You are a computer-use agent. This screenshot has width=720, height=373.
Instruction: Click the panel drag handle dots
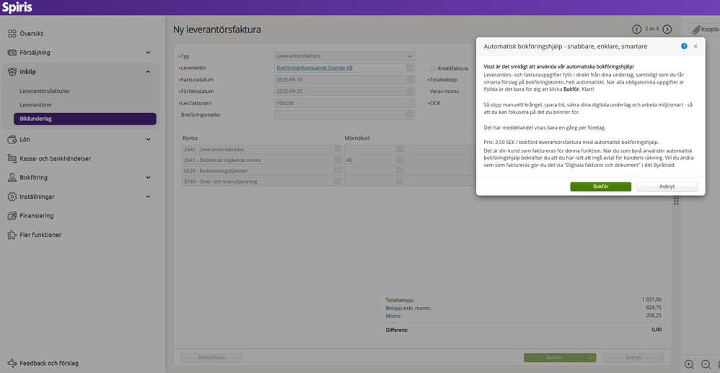tap(677, 200)
